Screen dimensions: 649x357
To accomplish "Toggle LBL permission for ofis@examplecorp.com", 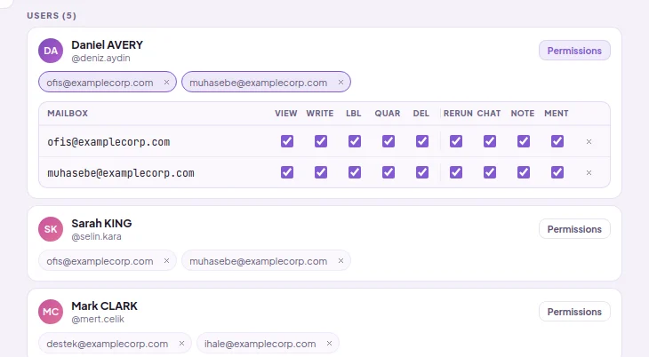I will [x=355, y=141].
